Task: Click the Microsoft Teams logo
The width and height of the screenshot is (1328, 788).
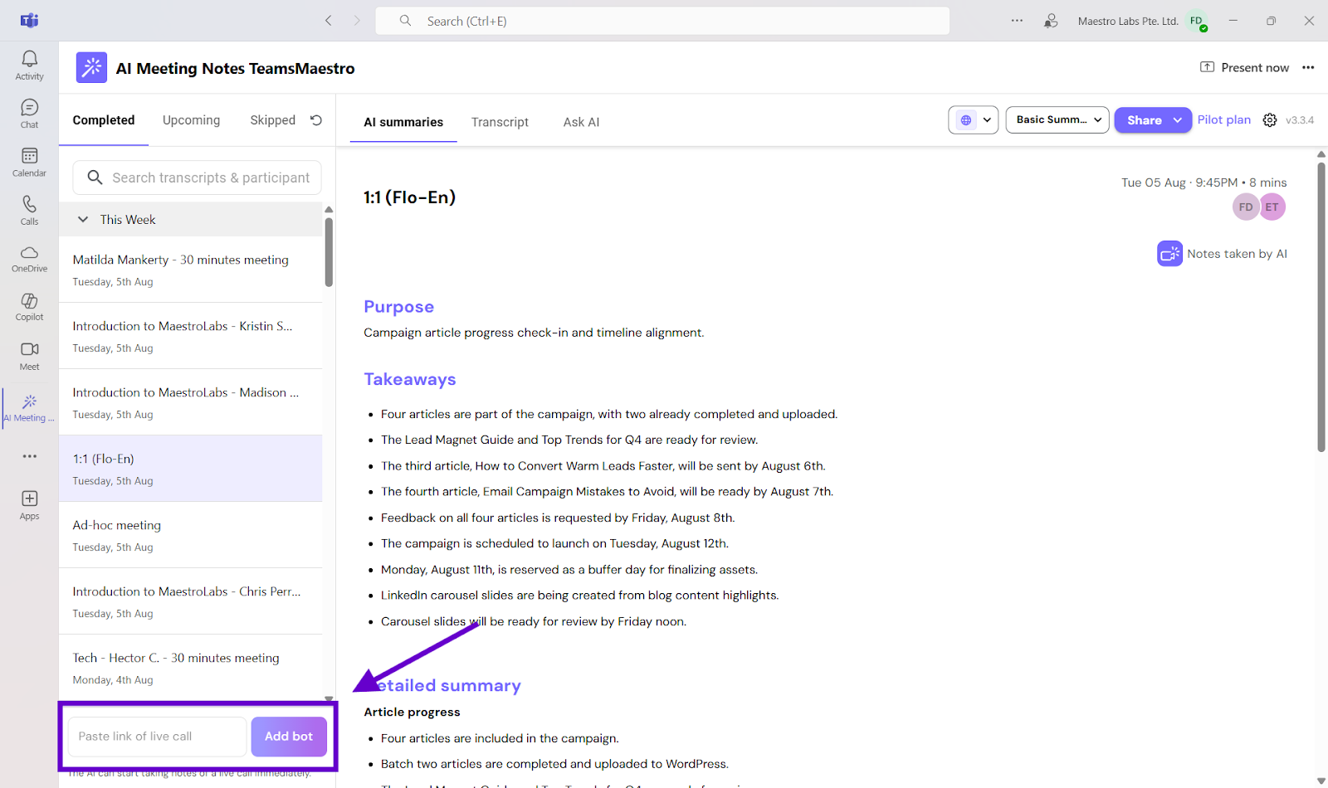Action: pyautogui.click(x=30, y=21)
